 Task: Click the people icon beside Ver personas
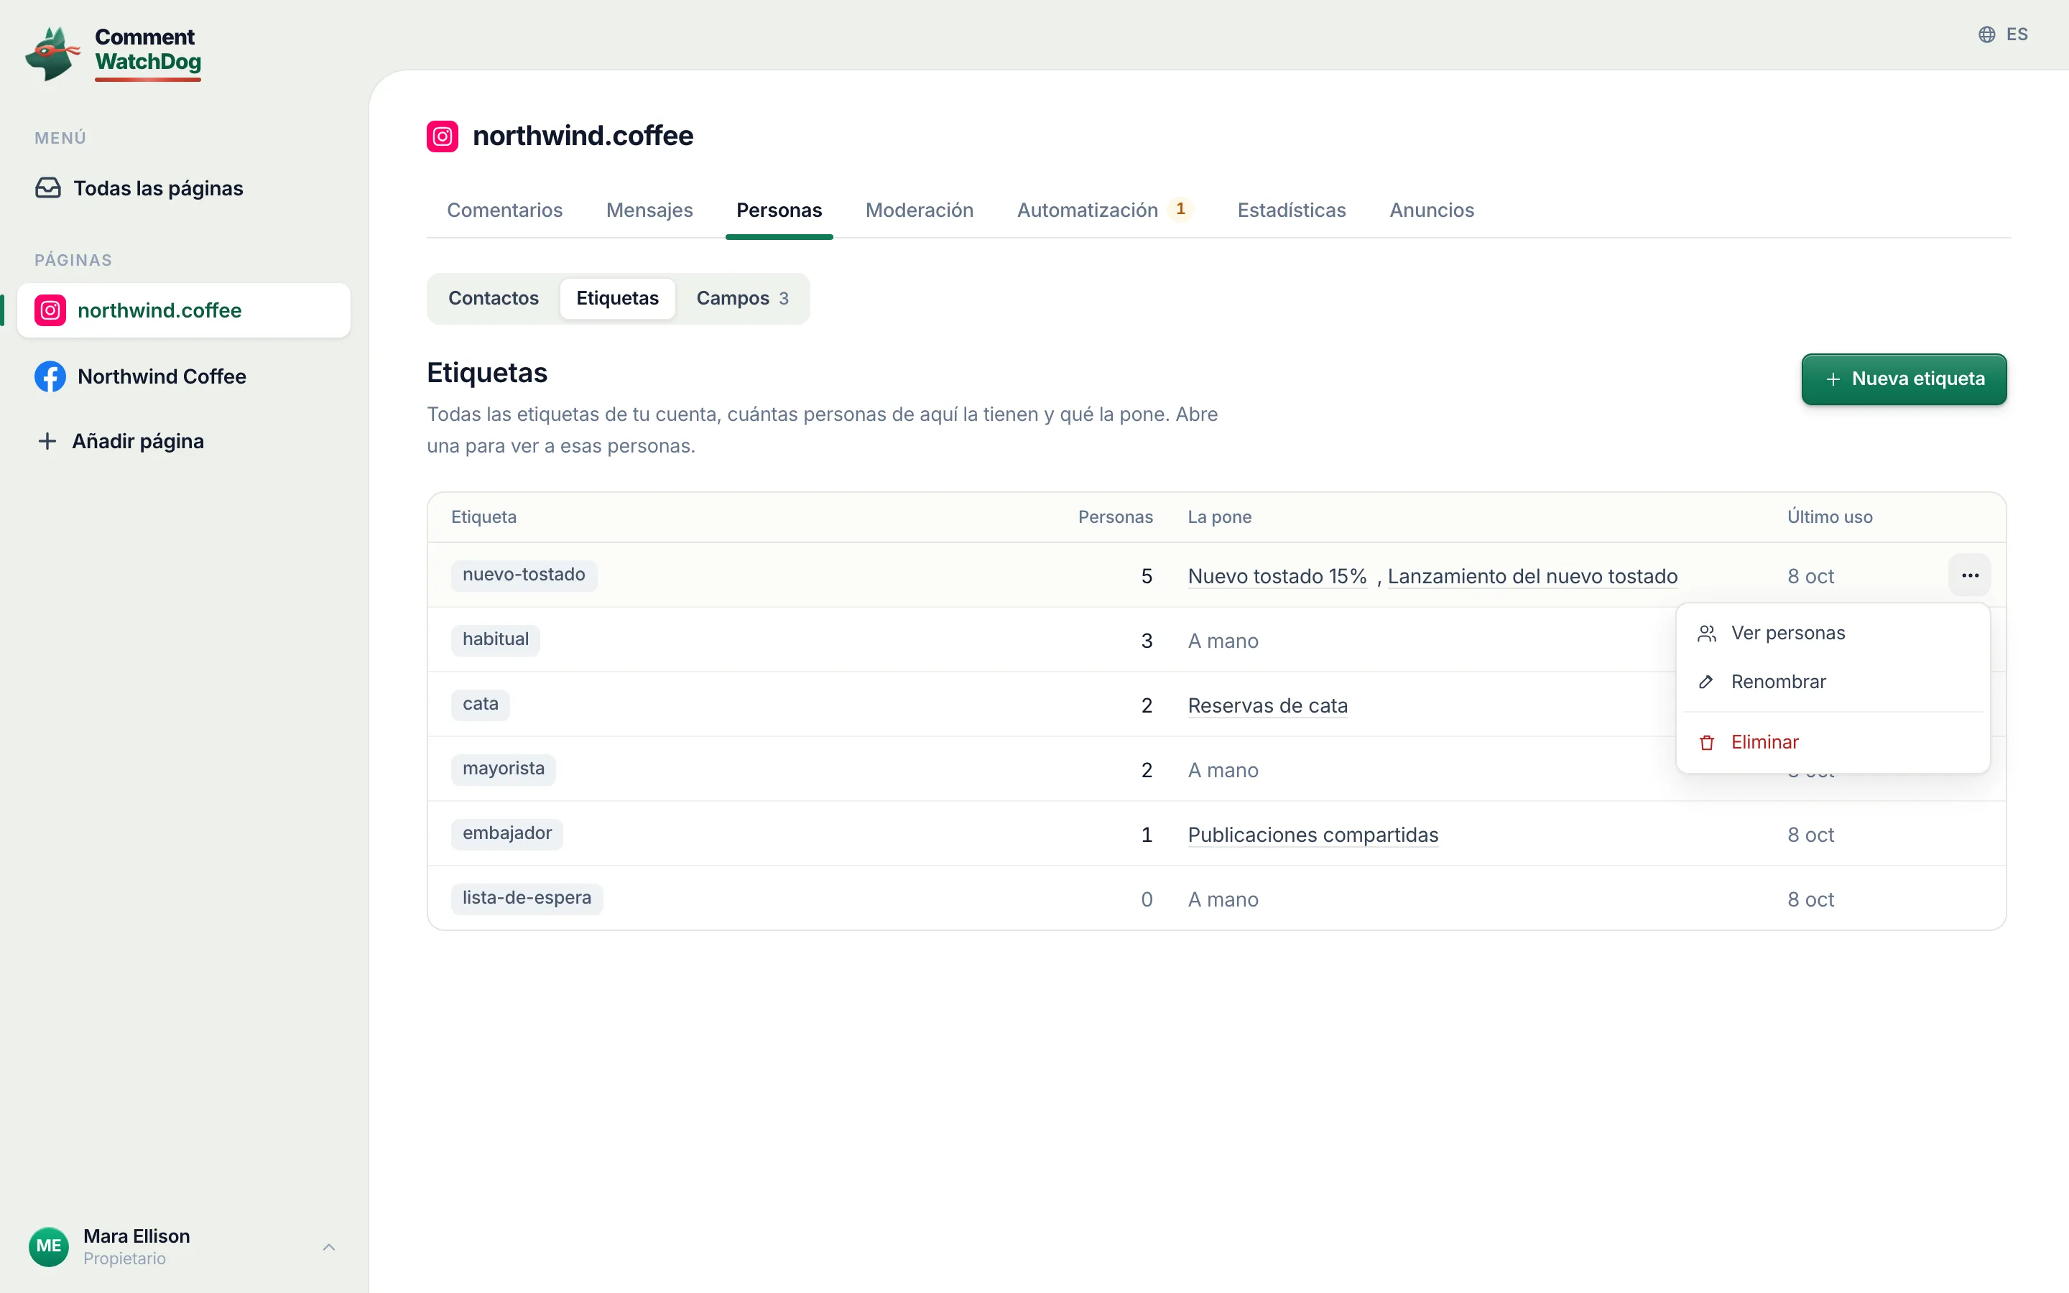pyautogui.click(x=1706, y=633)
